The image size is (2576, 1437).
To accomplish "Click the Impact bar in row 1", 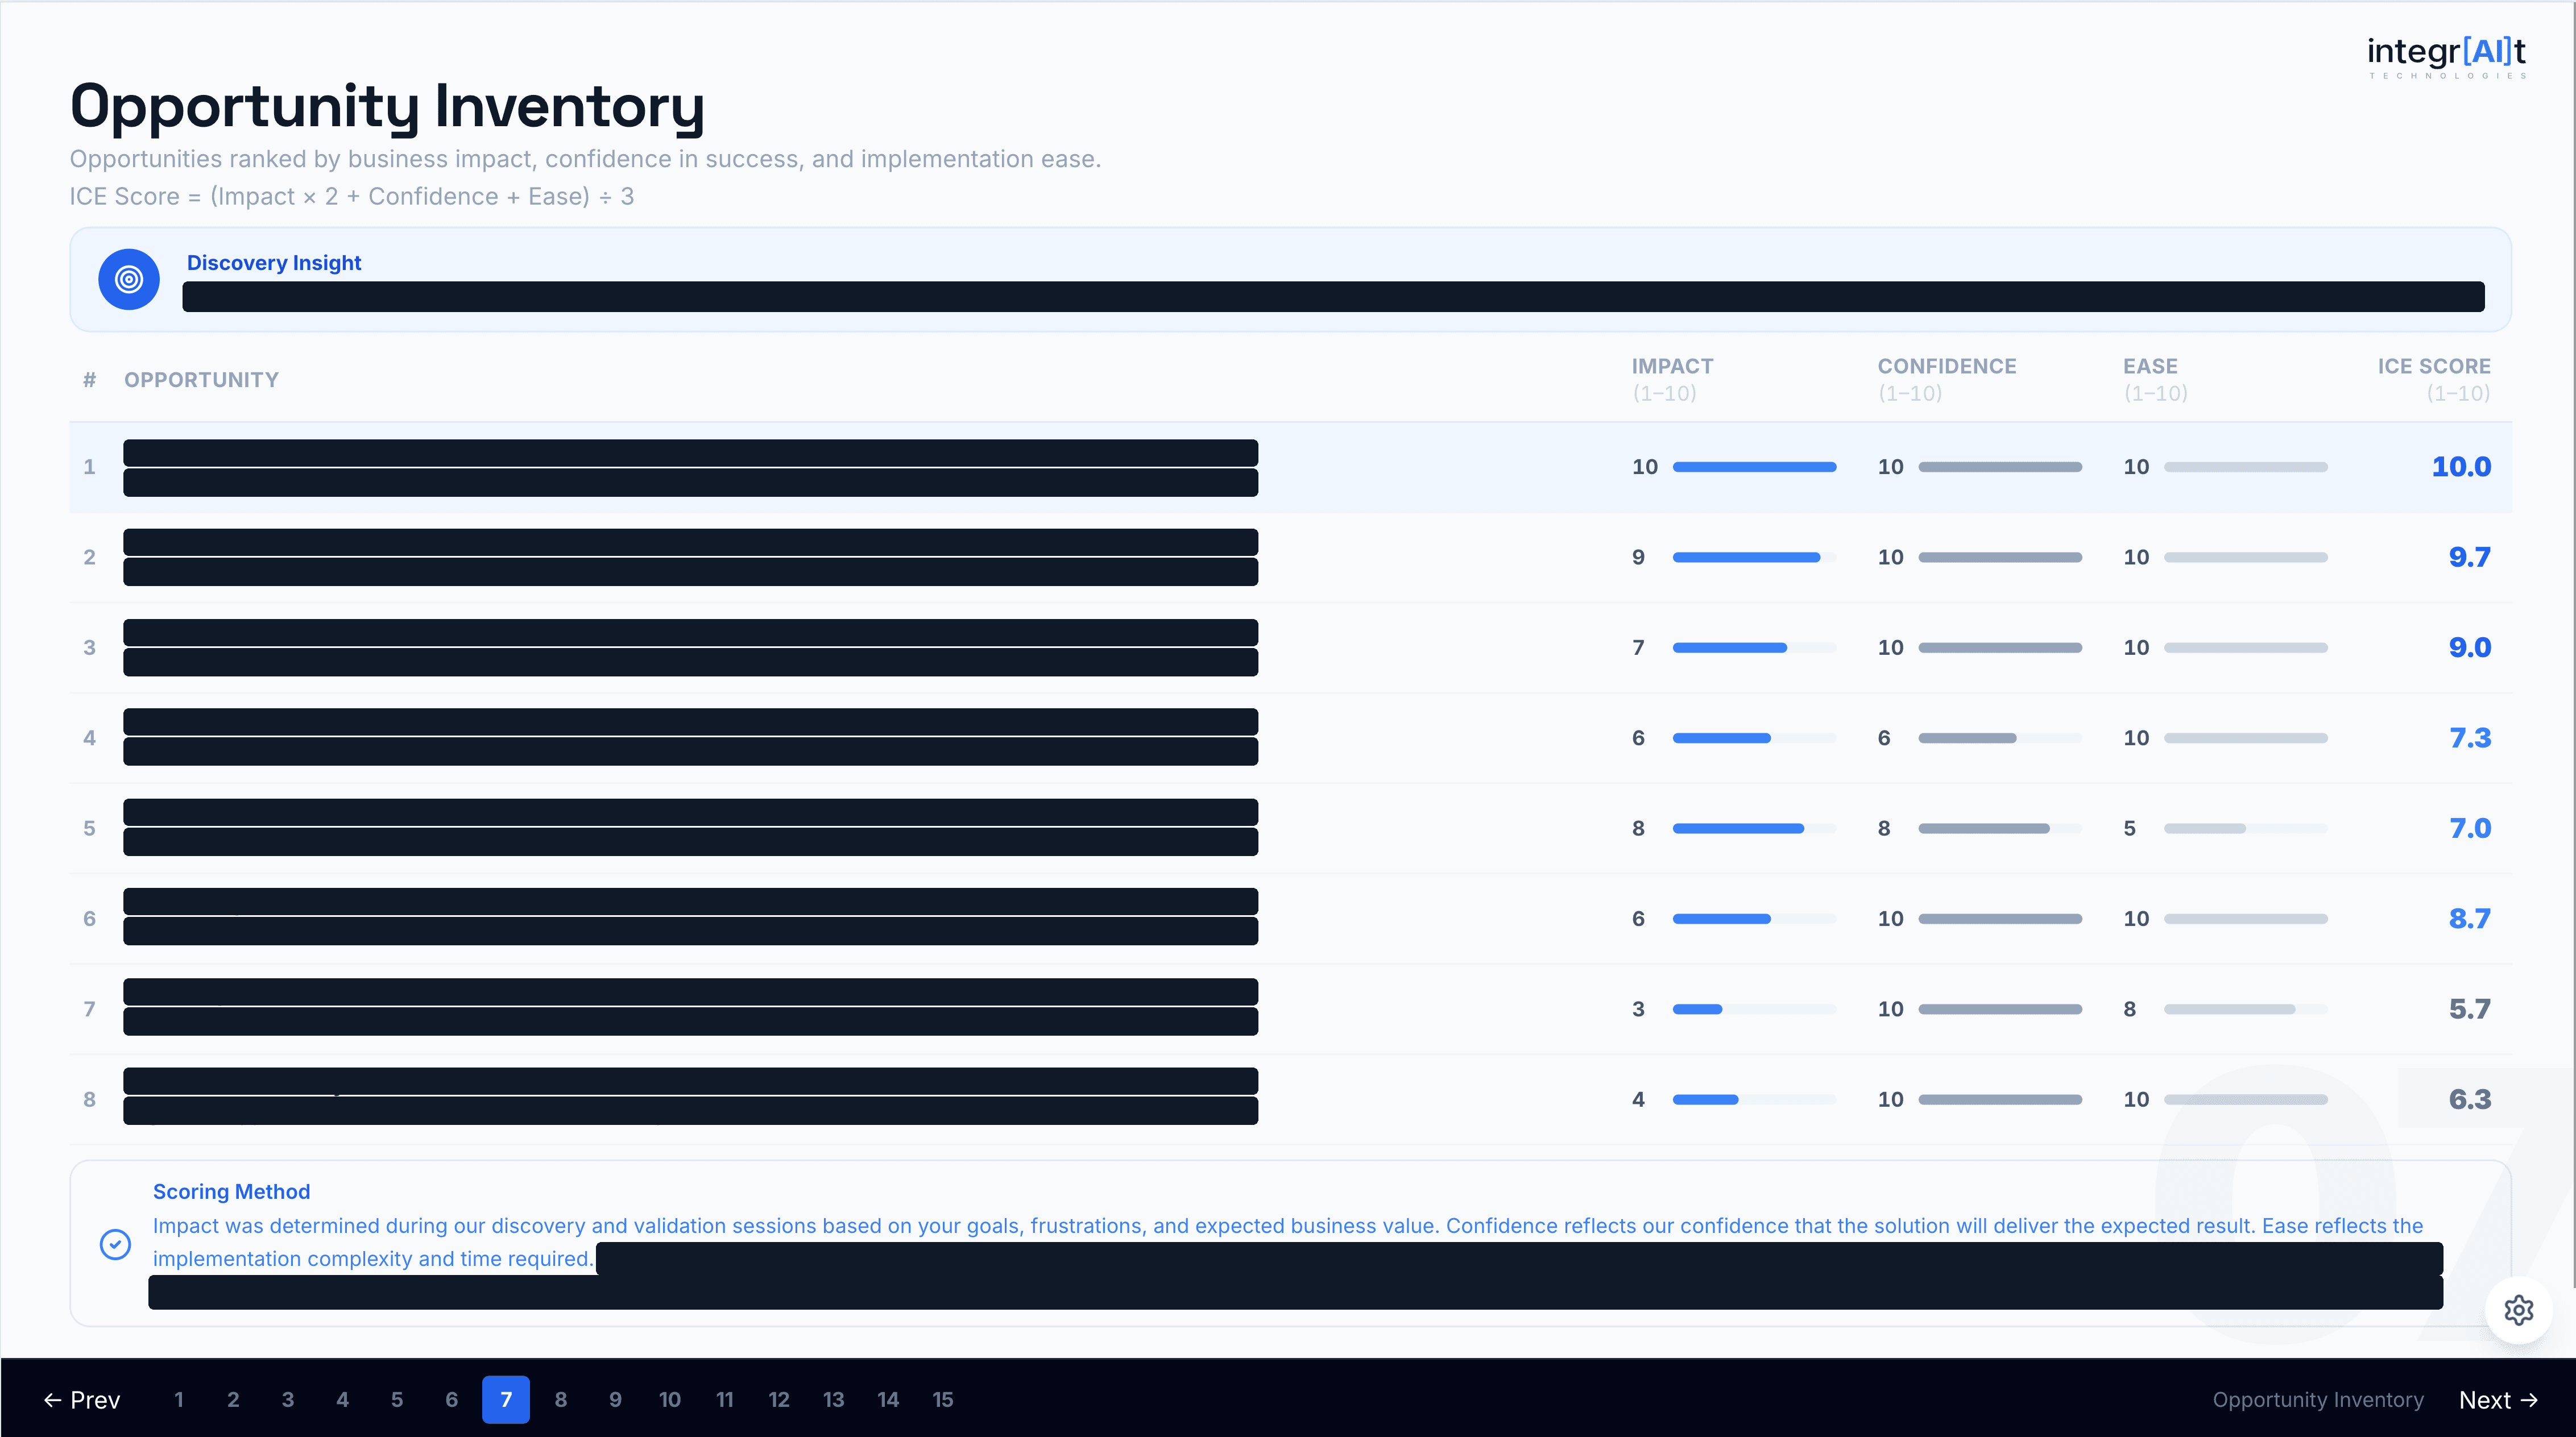I will point(1754,467).
